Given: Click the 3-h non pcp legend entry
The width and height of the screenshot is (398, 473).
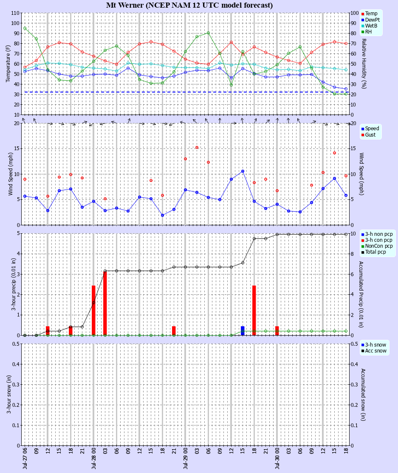Looking at the screenshot, I should click(x=377, y=234).
